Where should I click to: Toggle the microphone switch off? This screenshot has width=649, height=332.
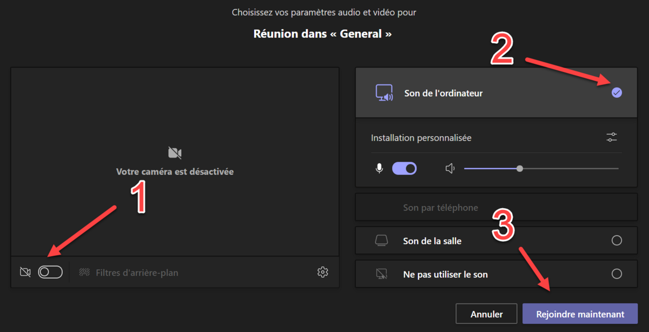(x=405, y=169)
